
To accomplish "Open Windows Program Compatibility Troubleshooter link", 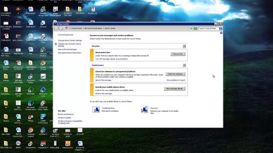I will point(70,122).
